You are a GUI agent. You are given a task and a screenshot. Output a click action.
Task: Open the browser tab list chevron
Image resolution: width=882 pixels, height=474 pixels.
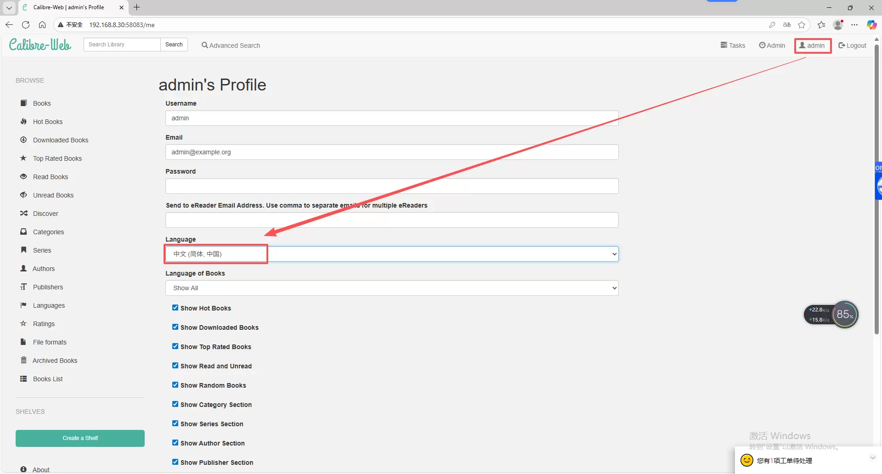(x=9, y=7)
